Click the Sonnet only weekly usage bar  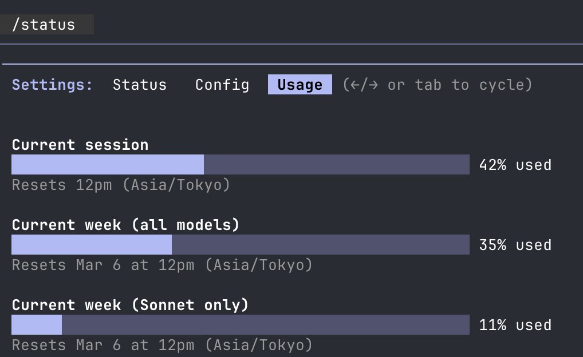[x=240, y=325]
